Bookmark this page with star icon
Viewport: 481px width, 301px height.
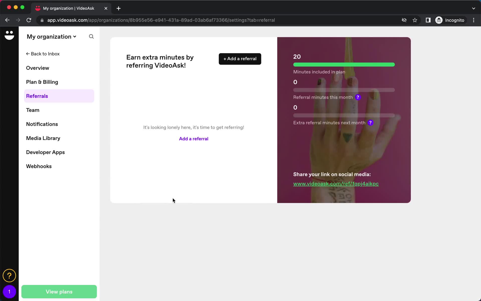point(415,20)
